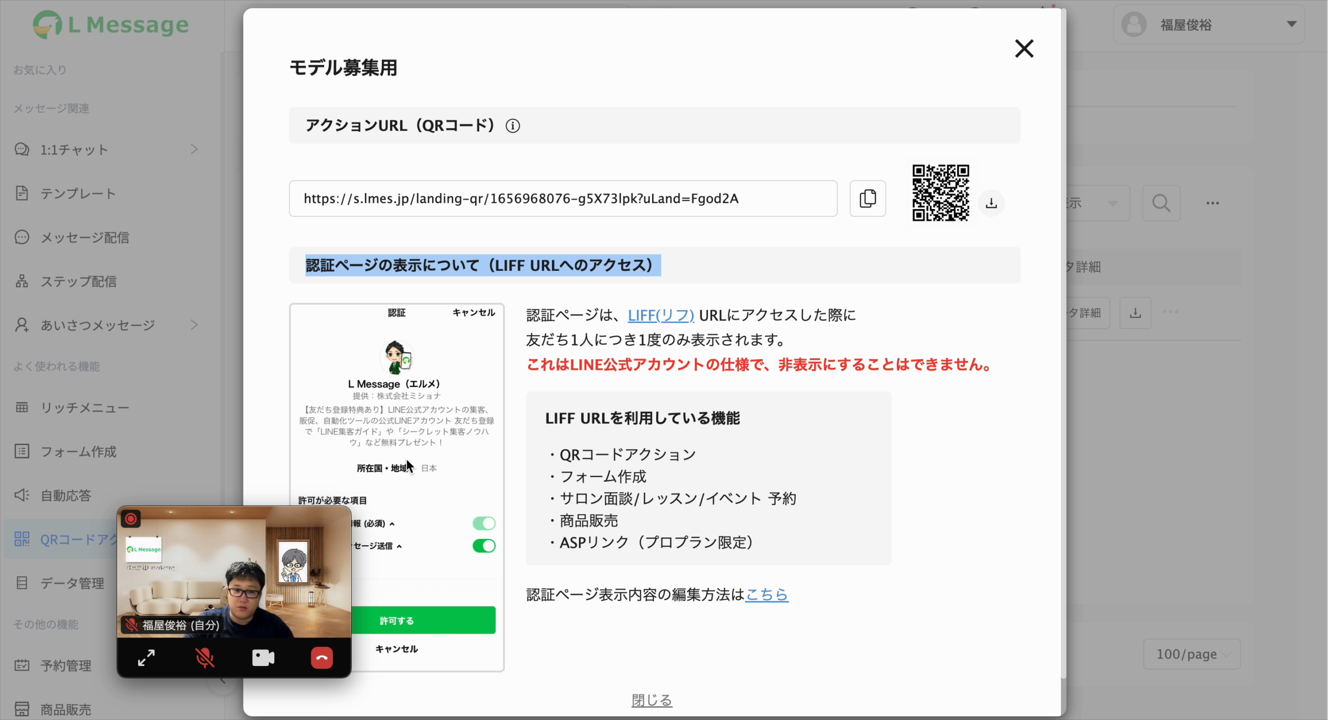Viewport: 1328px width, 720px height.
Task: Click the テンプレート document icon
Action: [22, 193]
